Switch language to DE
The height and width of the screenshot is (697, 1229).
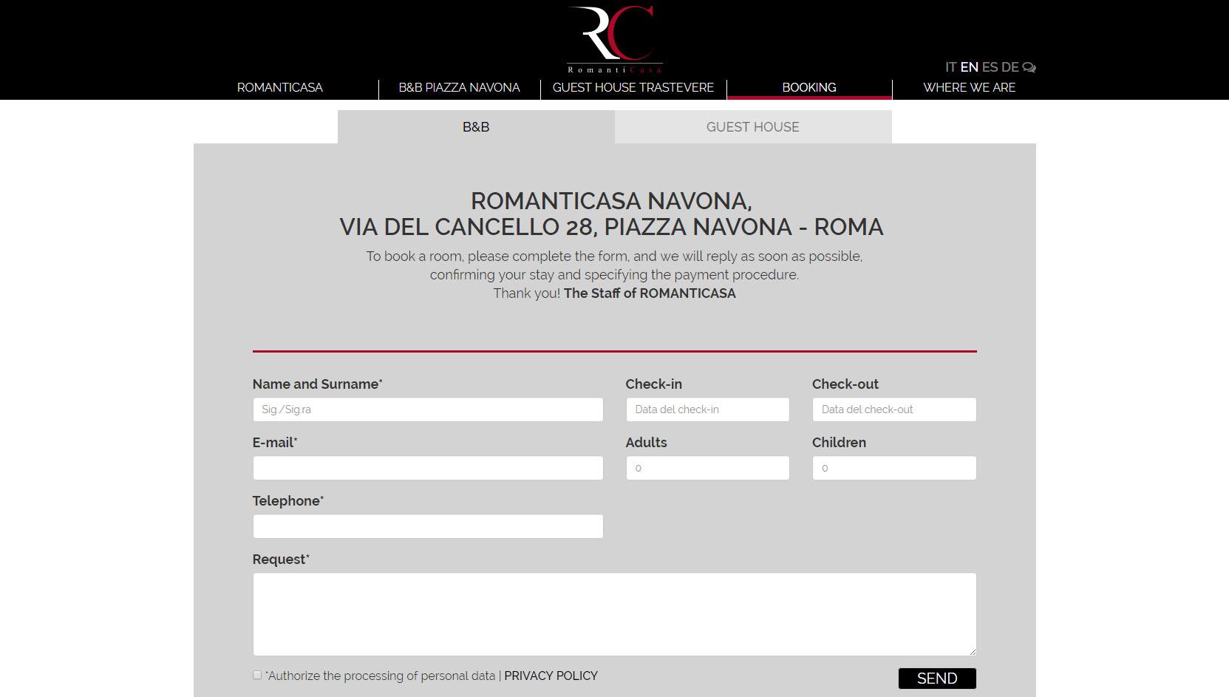[x=1010, y=67]
